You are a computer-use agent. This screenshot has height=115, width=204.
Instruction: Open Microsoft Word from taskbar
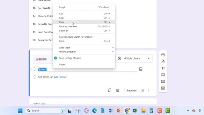pyautogui.click(x=111, y=111)
